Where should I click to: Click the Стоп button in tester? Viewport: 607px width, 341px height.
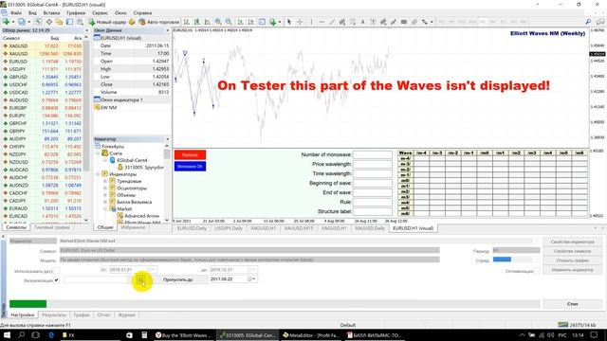coord(572,304)
